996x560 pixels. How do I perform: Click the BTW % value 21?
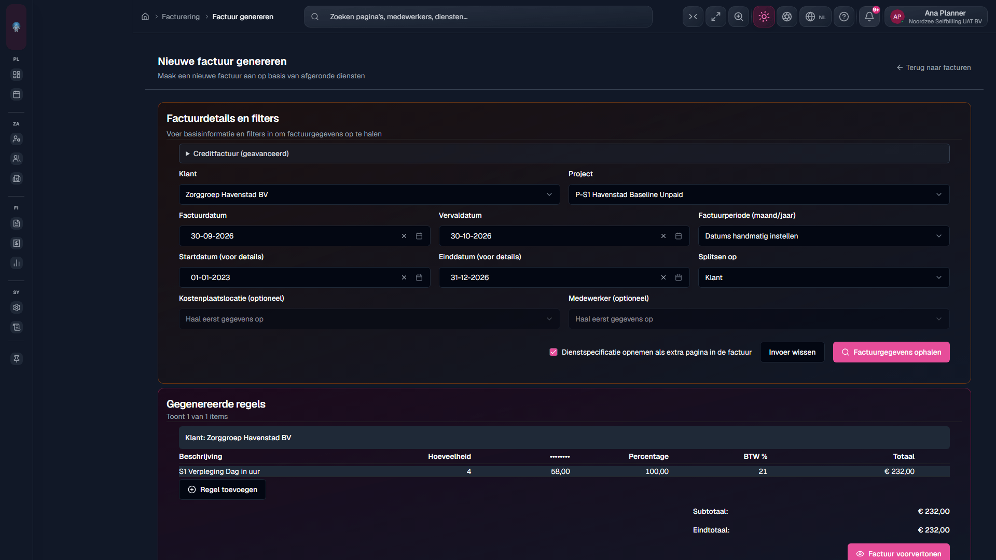point(763,471)
